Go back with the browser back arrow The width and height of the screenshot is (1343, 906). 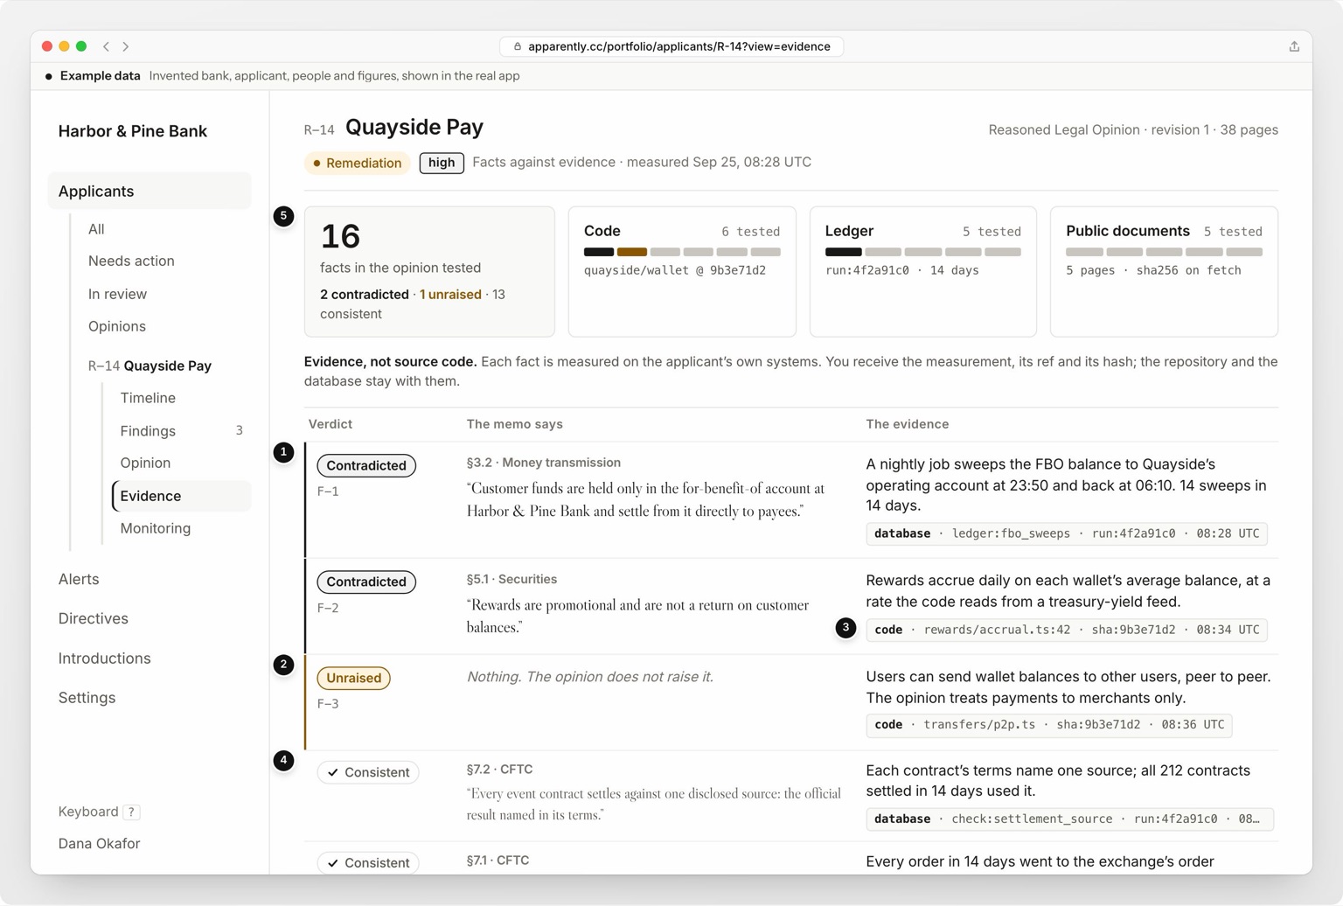[x=107, y=46]
